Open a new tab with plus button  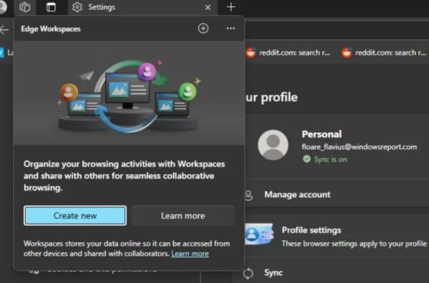(x=231, y=7)
